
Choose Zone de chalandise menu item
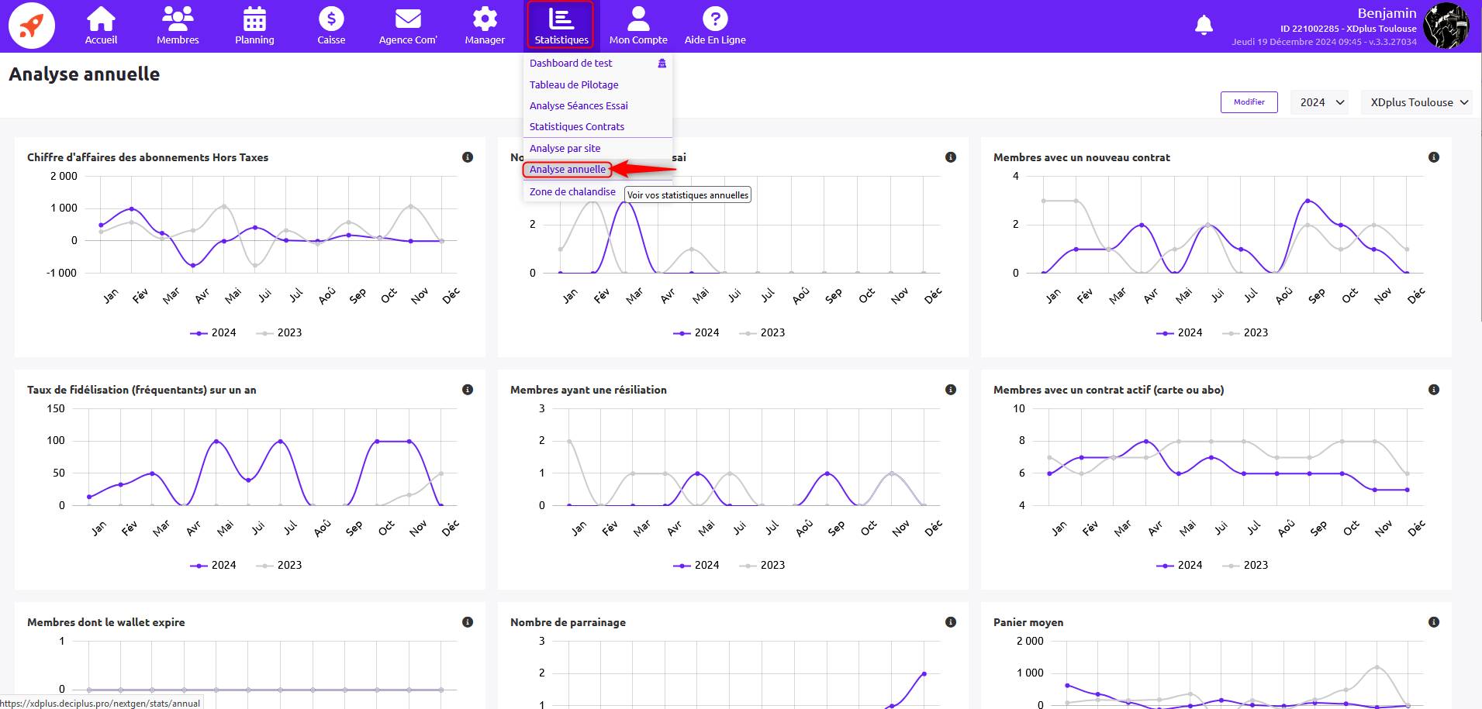click(x=572, y=192)
